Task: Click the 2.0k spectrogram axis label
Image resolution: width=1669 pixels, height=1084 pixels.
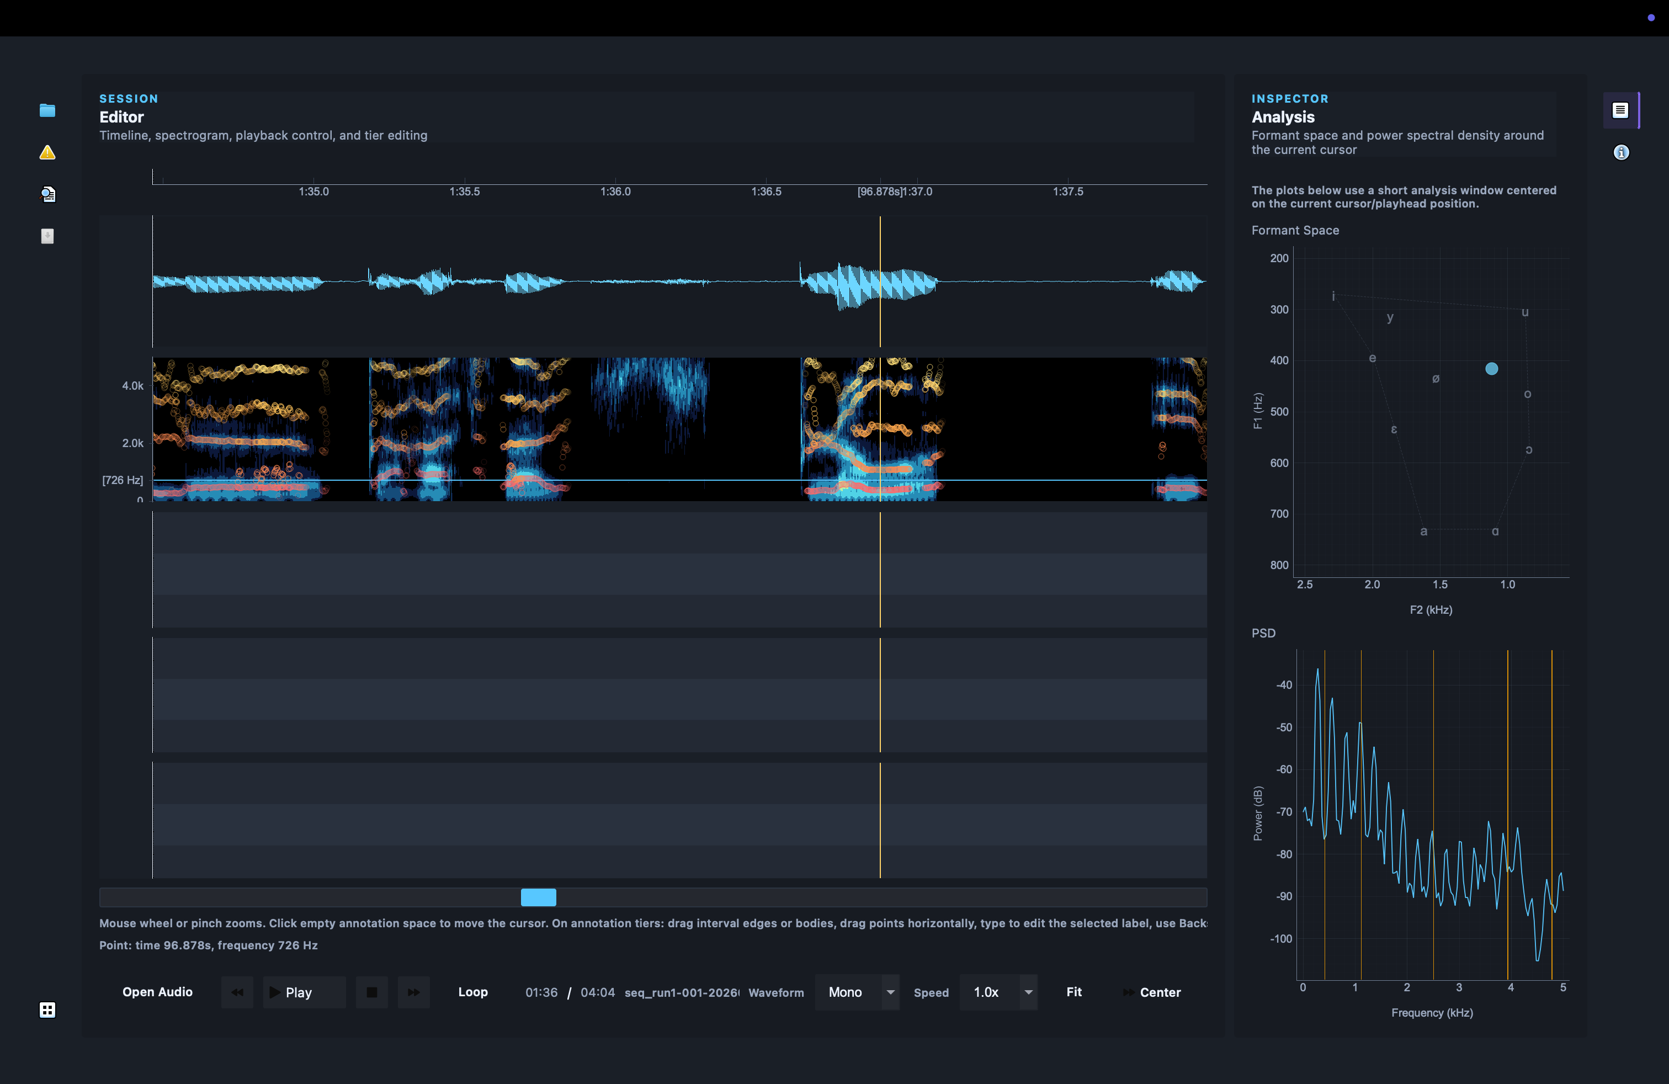Action: 132,443
